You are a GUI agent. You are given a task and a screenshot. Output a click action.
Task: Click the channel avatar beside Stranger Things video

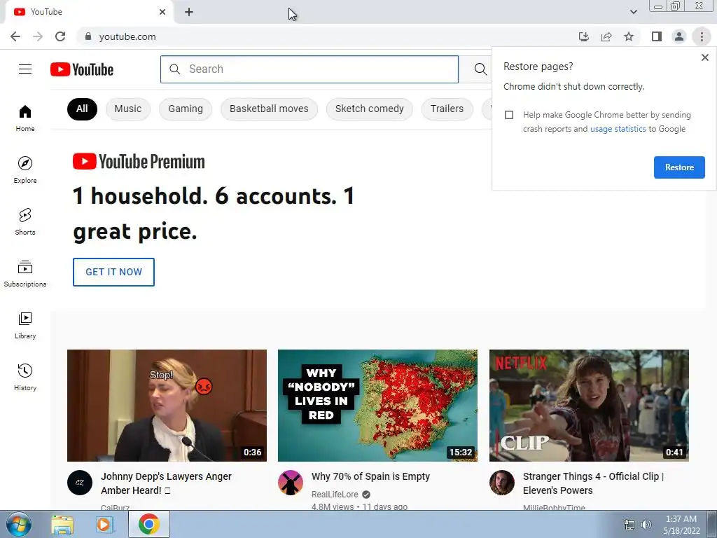501,483
